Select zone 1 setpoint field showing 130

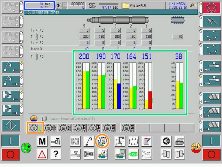tap(147, 36)
